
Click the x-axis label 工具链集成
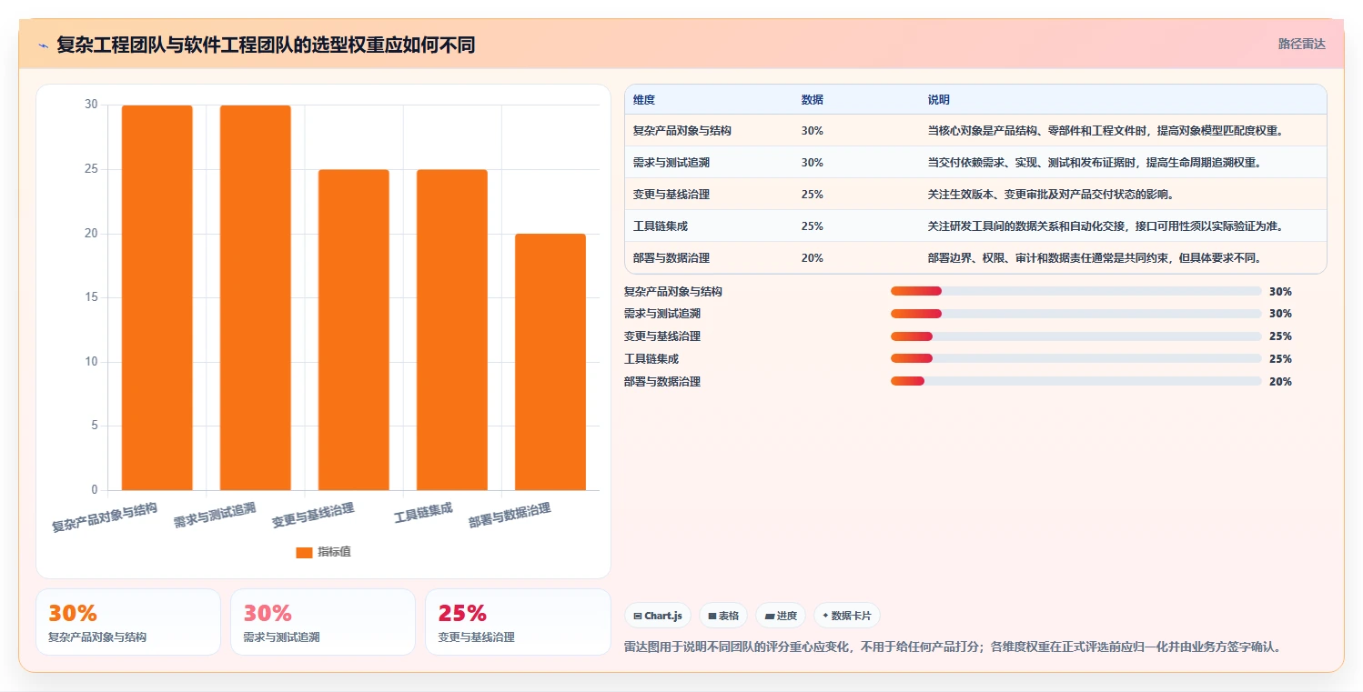coord(423,514)
